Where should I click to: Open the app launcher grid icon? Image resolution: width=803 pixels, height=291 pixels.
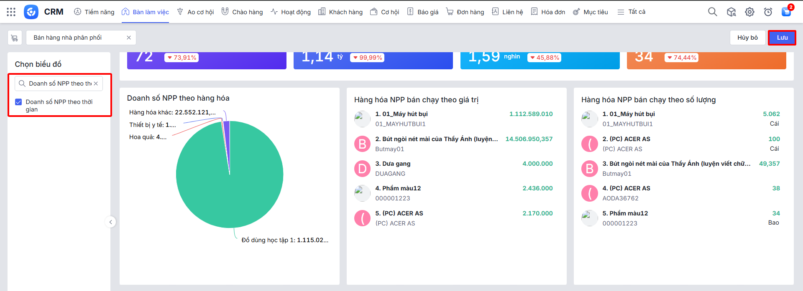[11, 12]
